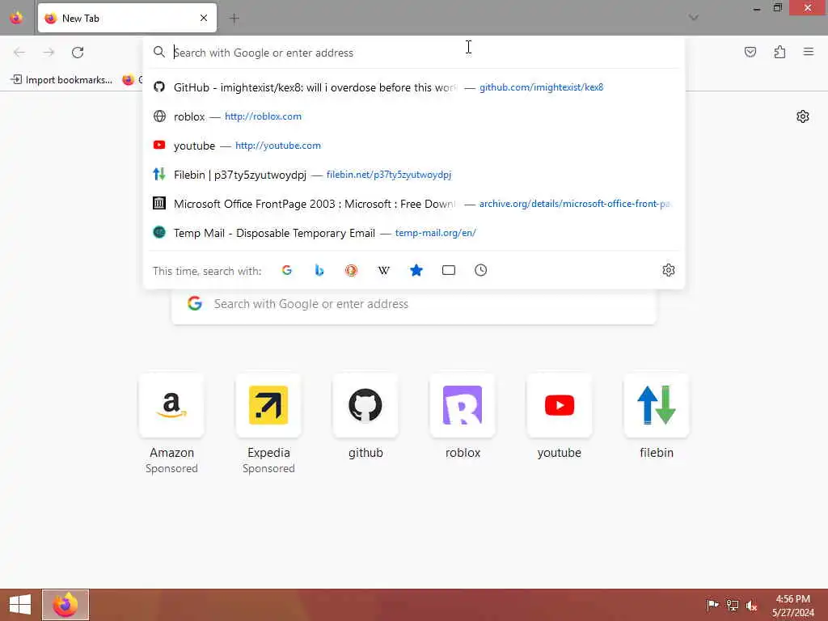Image resolution: width=828 pixels, height=621 pixels.
Task: Open a new tab with plus button
Action: coord(234,19)
